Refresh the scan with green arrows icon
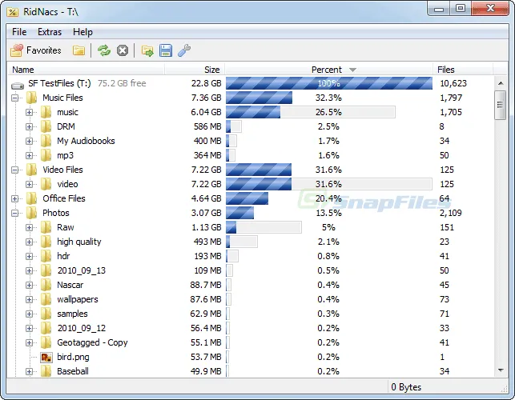515x400 pixels. point(104,50)
